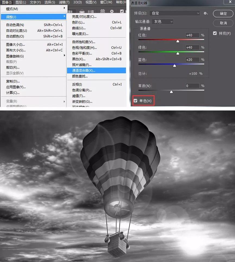Choose 画布大小(S)... canvas size
The height and width of the screenshot is (262, 235).
pyautogui.click(x=34, y=50)
